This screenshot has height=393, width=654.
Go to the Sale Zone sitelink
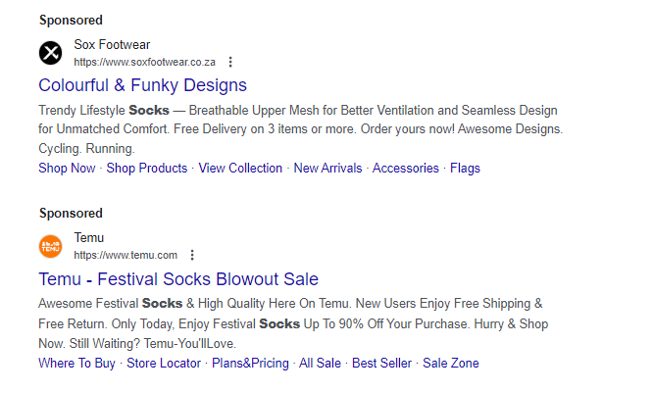click(451, 363)
